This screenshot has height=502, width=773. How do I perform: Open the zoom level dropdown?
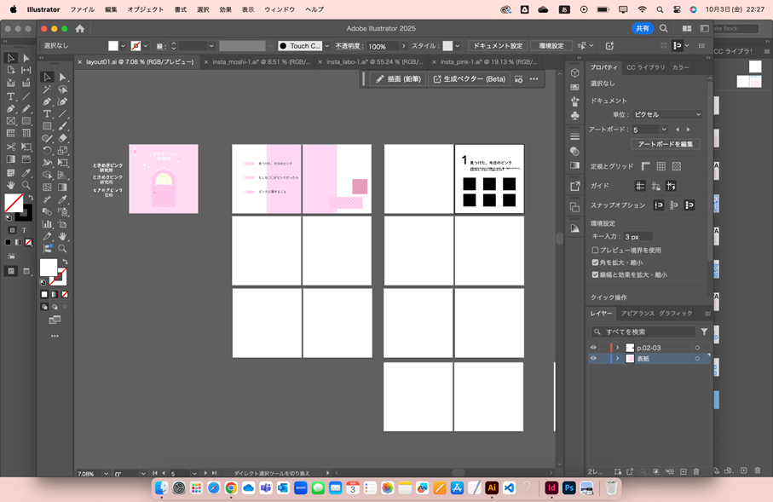106,473
